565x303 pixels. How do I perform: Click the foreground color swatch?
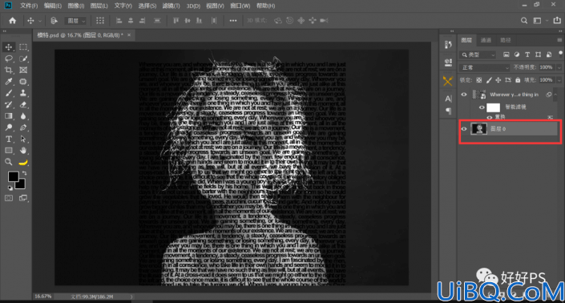tap(14, 176)
